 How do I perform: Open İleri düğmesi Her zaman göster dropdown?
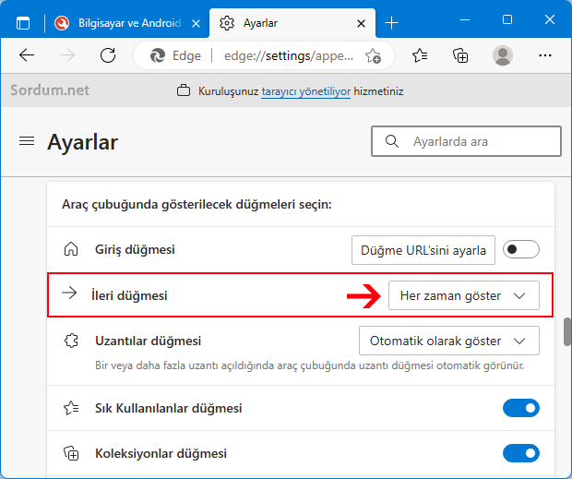pyautogui.click(x=464, y=295)
